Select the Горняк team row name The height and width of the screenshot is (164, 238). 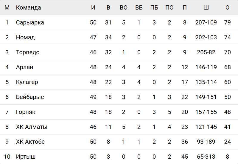(x=26, y=112)
